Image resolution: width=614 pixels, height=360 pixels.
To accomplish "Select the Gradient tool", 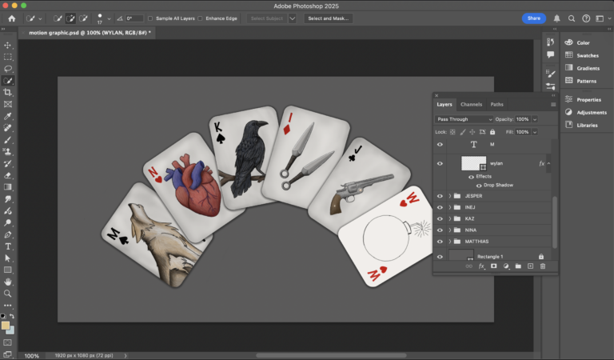I will (8, 187).
